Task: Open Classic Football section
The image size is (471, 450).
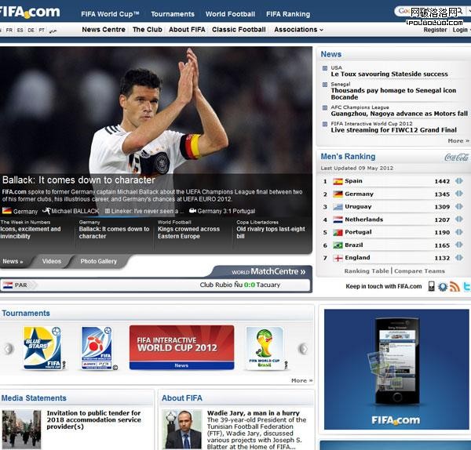Action: coord(239,30)
